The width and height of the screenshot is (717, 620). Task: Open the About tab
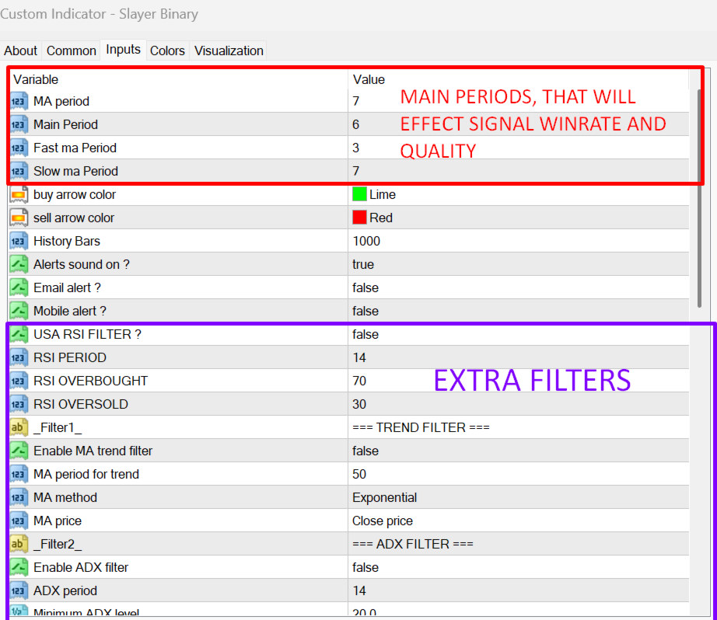tap(20, 51)
